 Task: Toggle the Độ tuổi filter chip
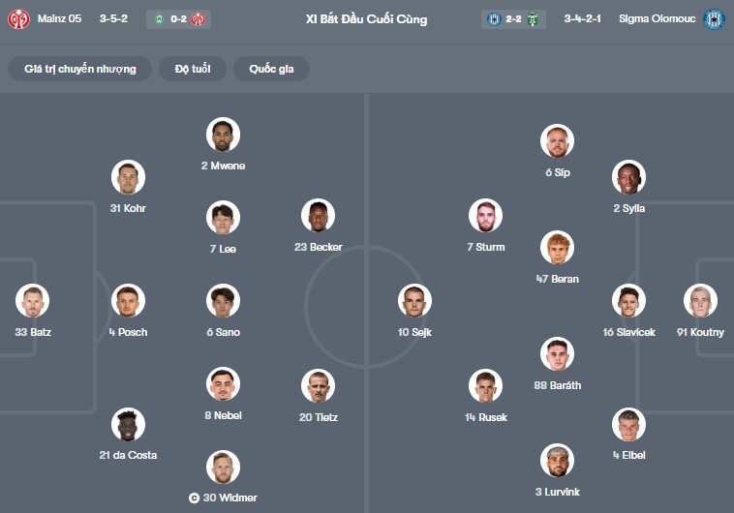[200, 69]
